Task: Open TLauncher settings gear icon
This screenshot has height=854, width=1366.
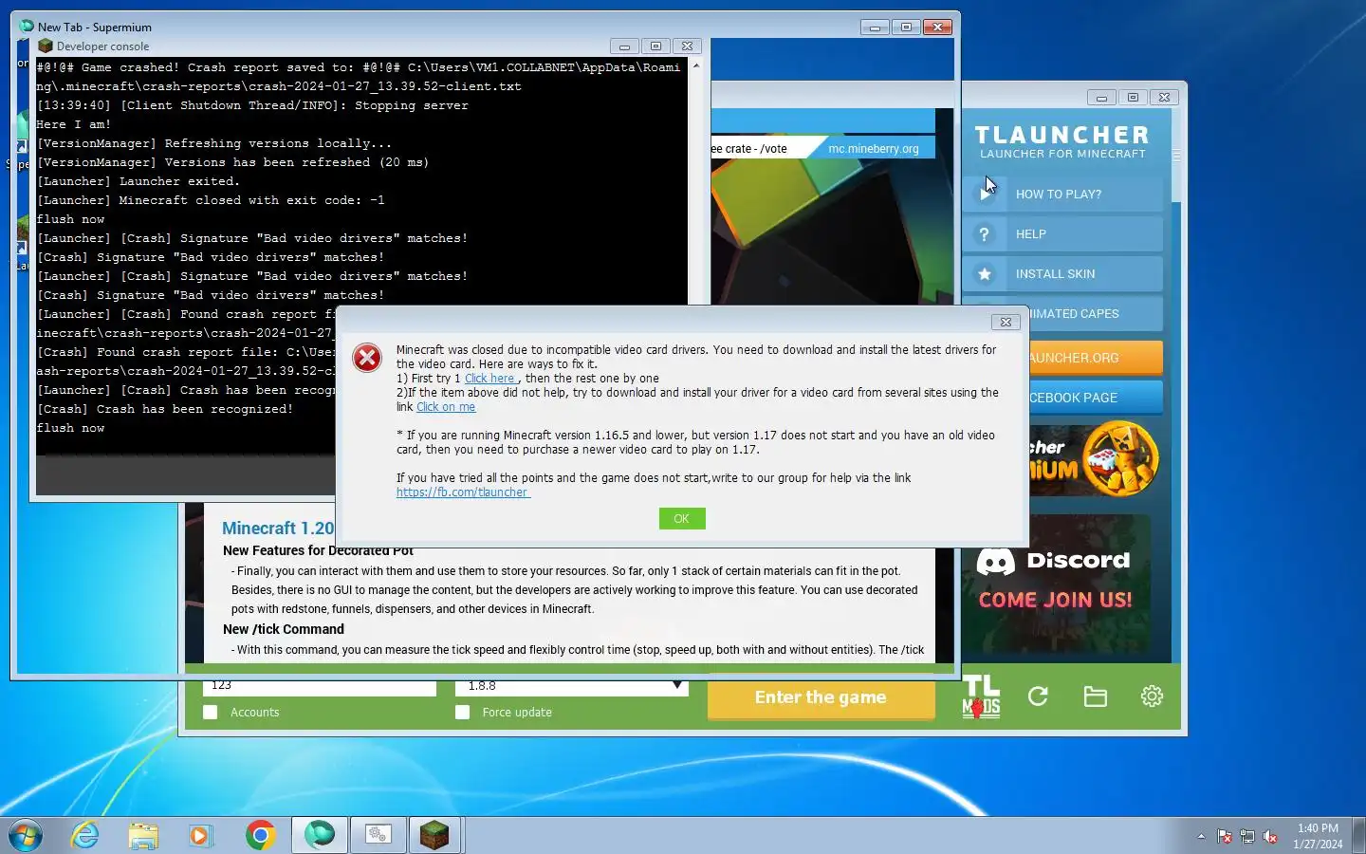Action: tap(1152, 696)
